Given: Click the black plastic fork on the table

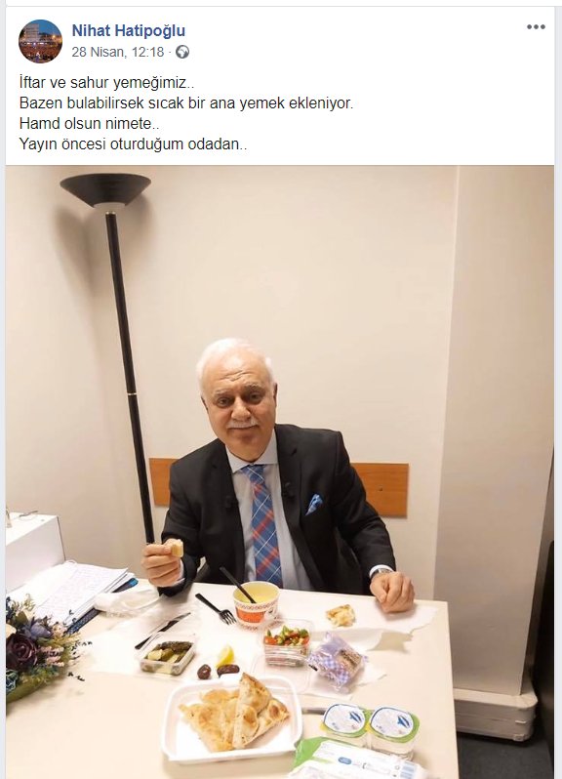Looking at the screenshot, I should (x=215, y=608).
